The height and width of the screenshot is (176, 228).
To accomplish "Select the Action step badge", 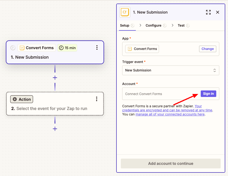I will pos(22,99).
